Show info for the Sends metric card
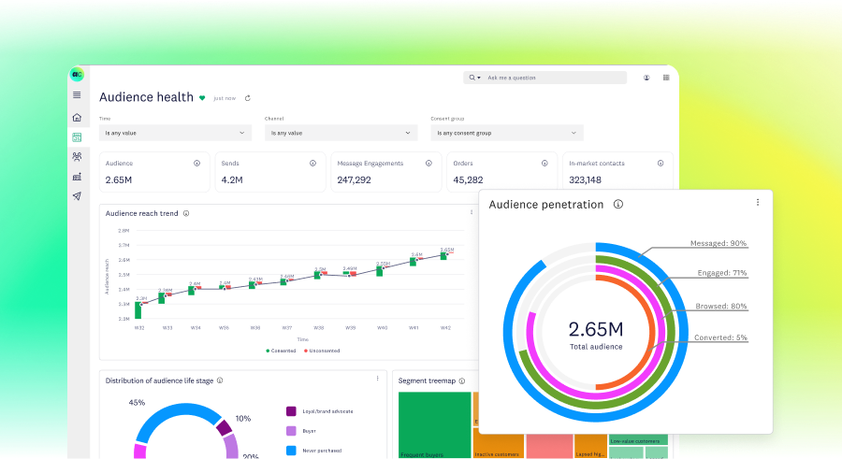842x459 pixels. (x=312, y=164)
